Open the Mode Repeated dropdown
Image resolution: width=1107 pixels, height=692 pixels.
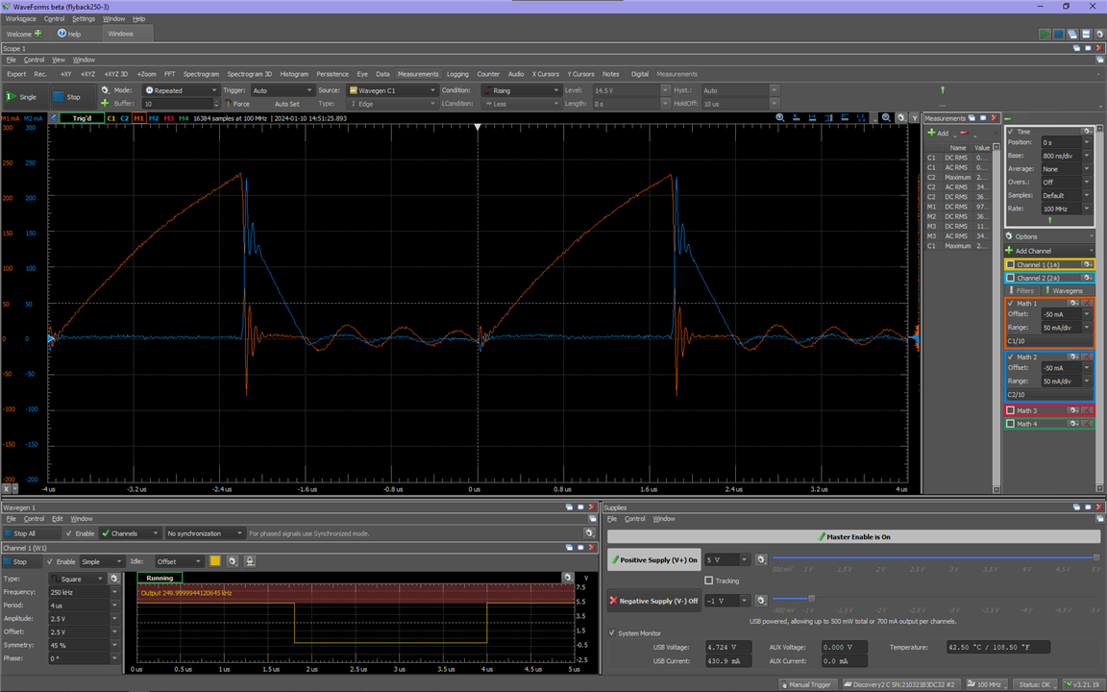pyautogui.click(x=181, y=90)
